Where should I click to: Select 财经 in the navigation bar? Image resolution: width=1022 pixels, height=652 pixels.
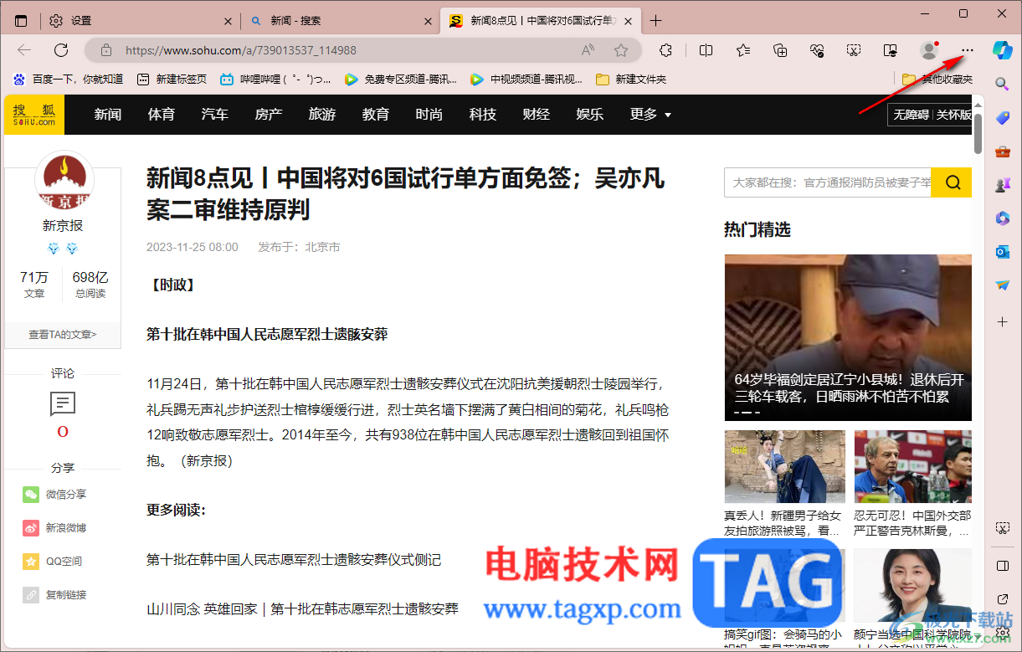tap(536, 115)
